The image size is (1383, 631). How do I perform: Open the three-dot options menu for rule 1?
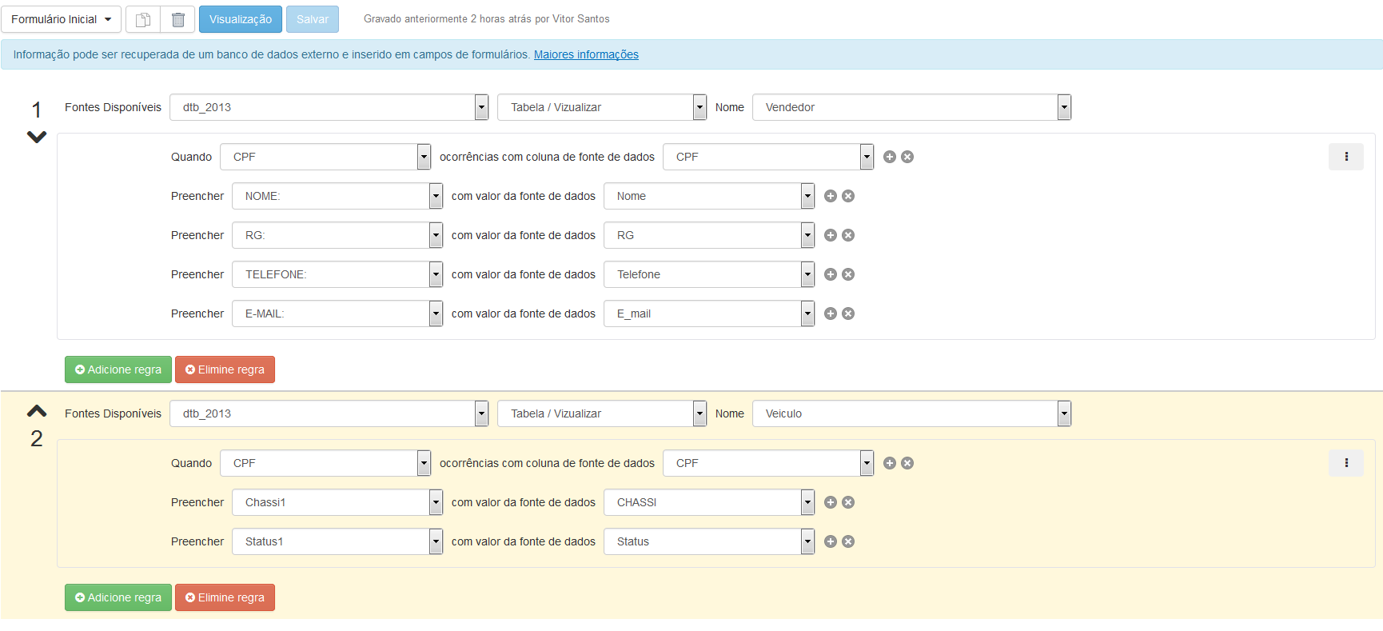tap(1345, 157)
